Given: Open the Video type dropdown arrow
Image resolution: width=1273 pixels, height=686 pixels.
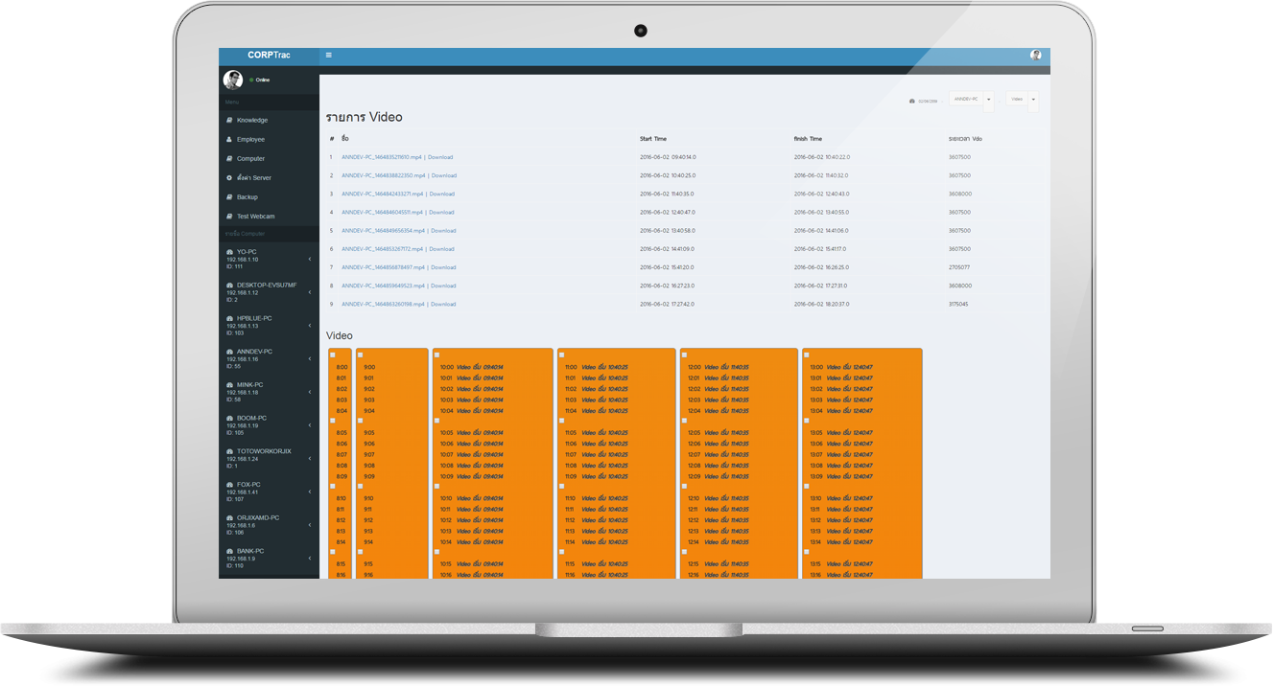Looking at the screenshot, I should [x=1033, y=101].
